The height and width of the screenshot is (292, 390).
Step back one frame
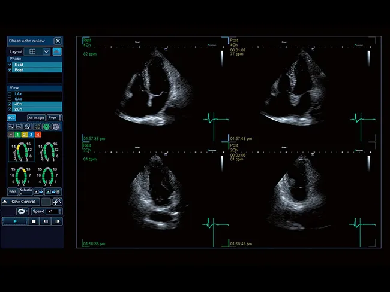click(46, 221)
